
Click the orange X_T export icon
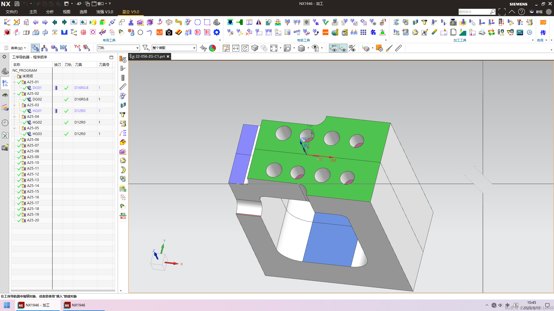coord(160,33)
